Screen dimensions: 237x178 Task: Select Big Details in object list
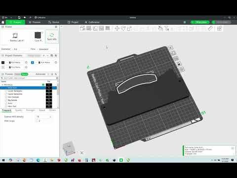(x=12, y=100)
